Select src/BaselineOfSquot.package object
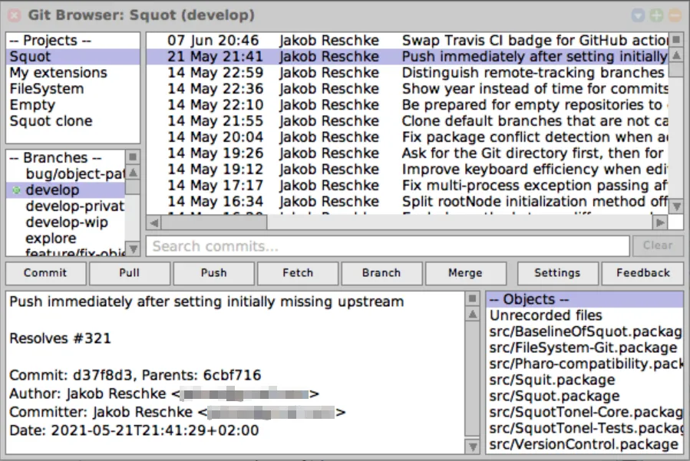690x461 pixels. coord(585,331)
